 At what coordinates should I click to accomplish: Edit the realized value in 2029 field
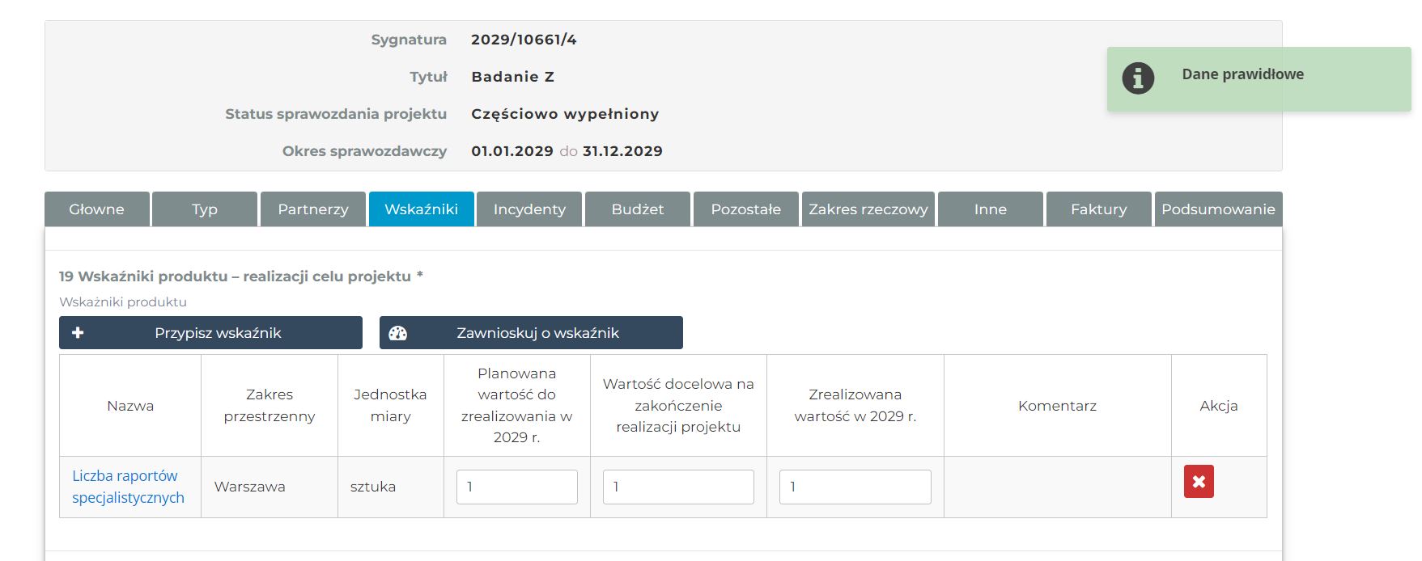[x=855, y=487]
